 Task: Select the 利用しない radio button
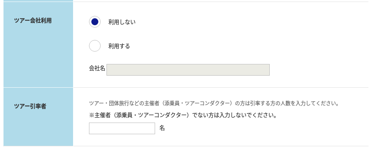click(x=95, y=22)
